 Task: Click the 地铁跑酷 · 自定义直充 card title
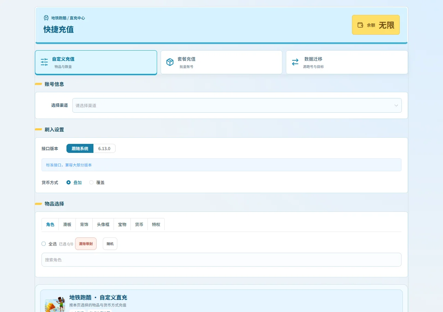98,297
